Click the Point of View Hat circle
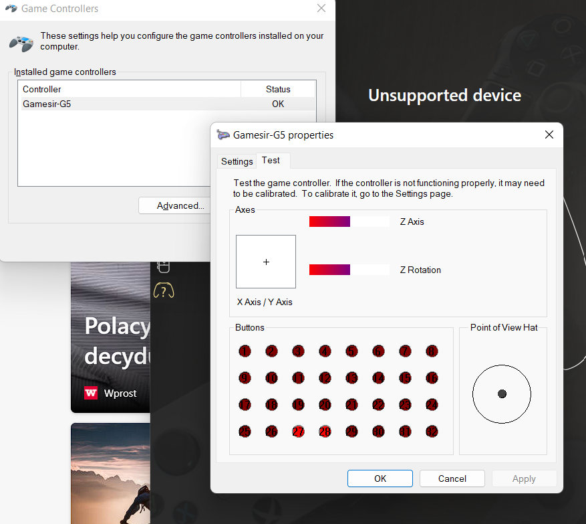Viewport: 586px width, 524px height. (502, 394)
